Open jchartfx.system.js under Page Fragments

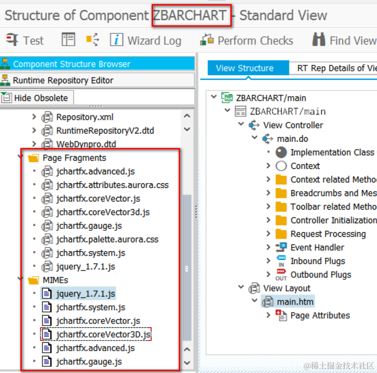(91, 253)
